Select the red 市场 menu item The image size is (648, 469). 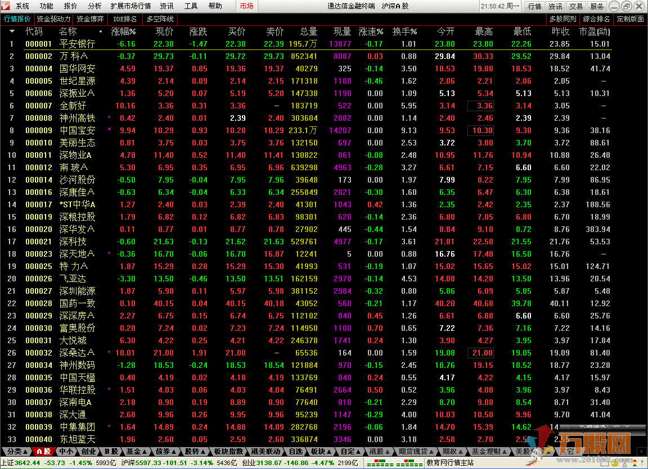(247, 6)
